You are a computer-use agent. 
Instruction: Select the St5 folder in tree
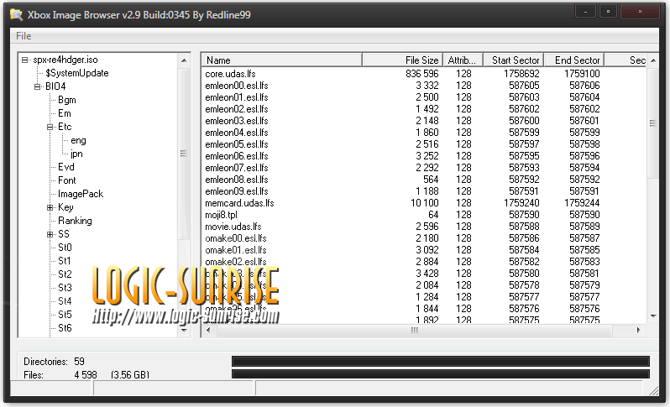click(x=65, y=315)
